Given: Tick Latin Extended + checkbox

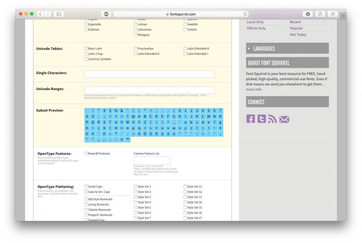Looking at the screenshot, I should tap(185, 54).
